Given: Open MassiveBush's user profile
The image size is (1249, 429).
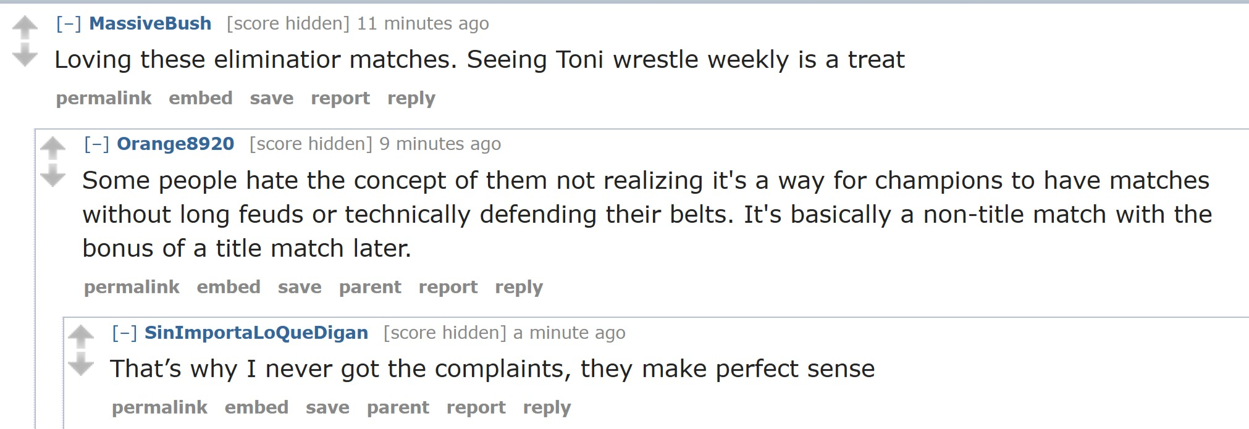Looking at the screenshot, I should pyautogui.click(x=150, y=23).
